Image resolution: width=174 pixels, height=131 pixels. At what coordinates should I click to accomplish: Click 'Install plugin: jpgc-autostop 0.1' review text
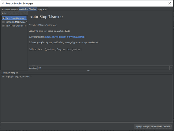pos(17,76)
